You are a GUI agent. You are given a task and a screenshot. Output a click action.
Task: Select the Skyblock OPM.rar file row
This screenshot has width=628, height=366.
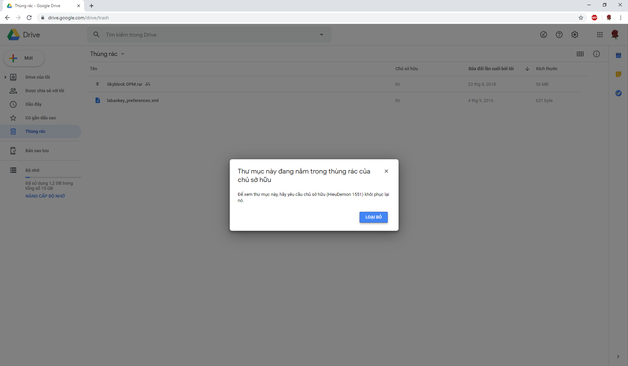334,84
